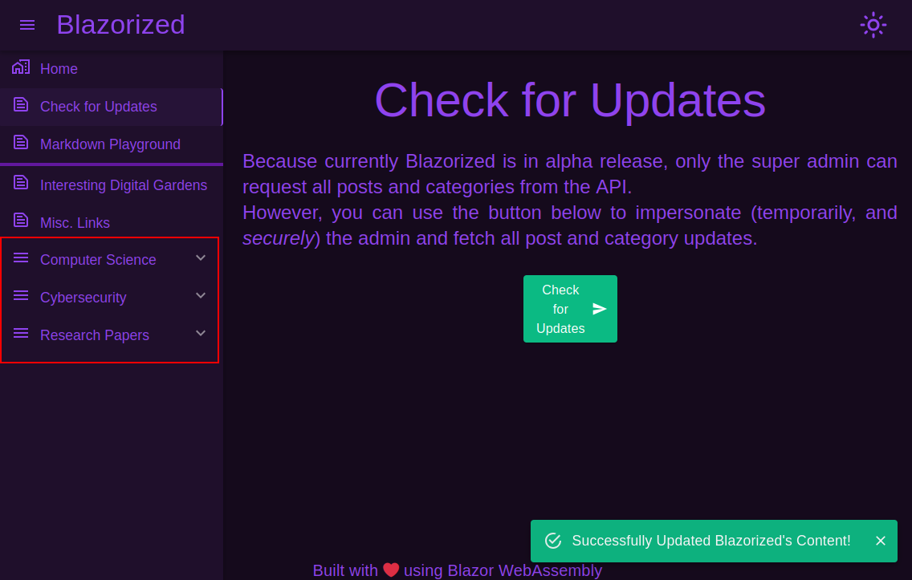Click the Blazorized title link

(x=120, y=25)
